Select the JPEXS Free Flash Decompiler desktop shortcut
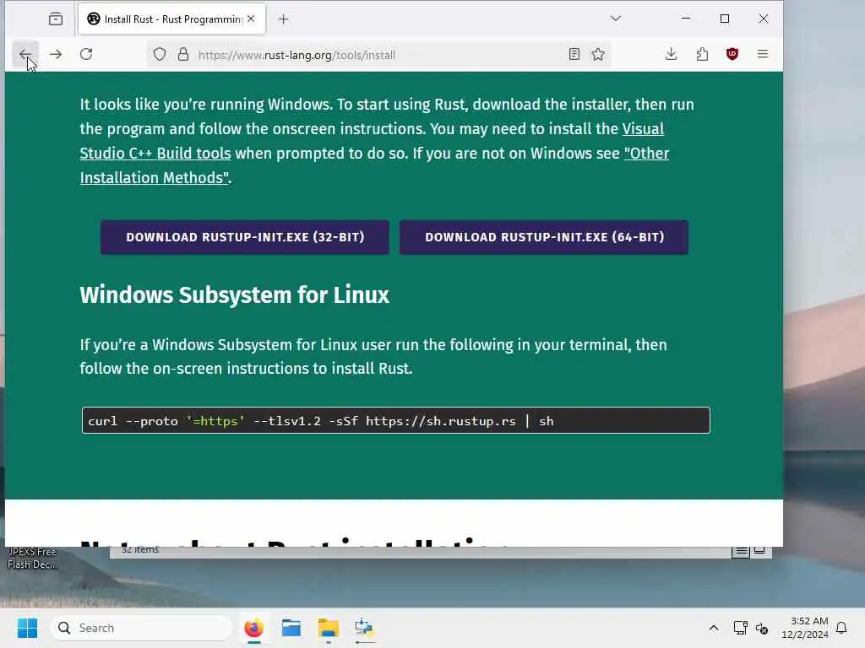 click(x=31, y=558)
